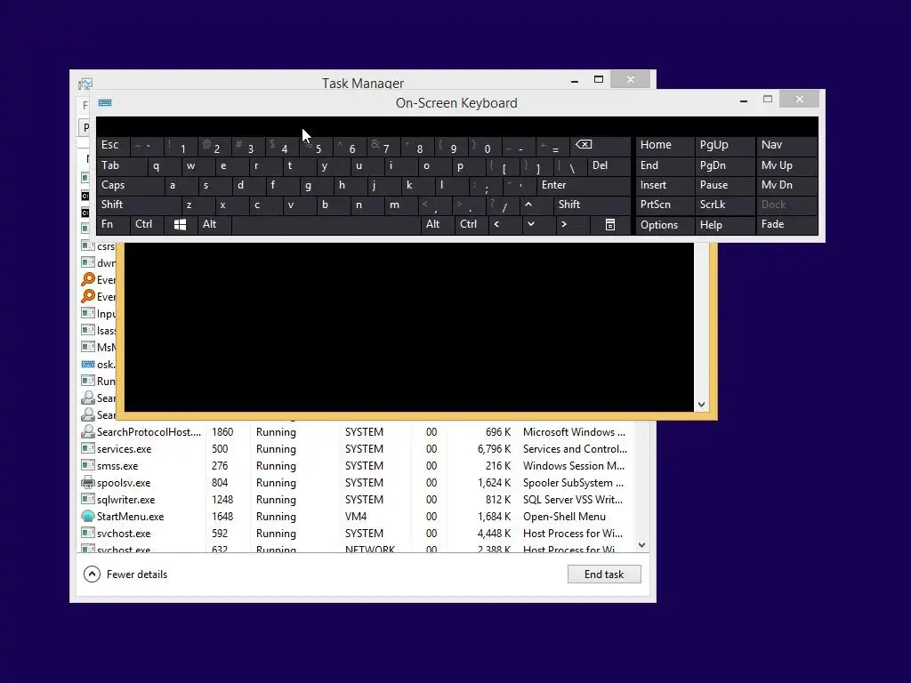Viewport: 911px width, 683px height.
Task: Click the black window's scroll down arrow
Action: 701,405
